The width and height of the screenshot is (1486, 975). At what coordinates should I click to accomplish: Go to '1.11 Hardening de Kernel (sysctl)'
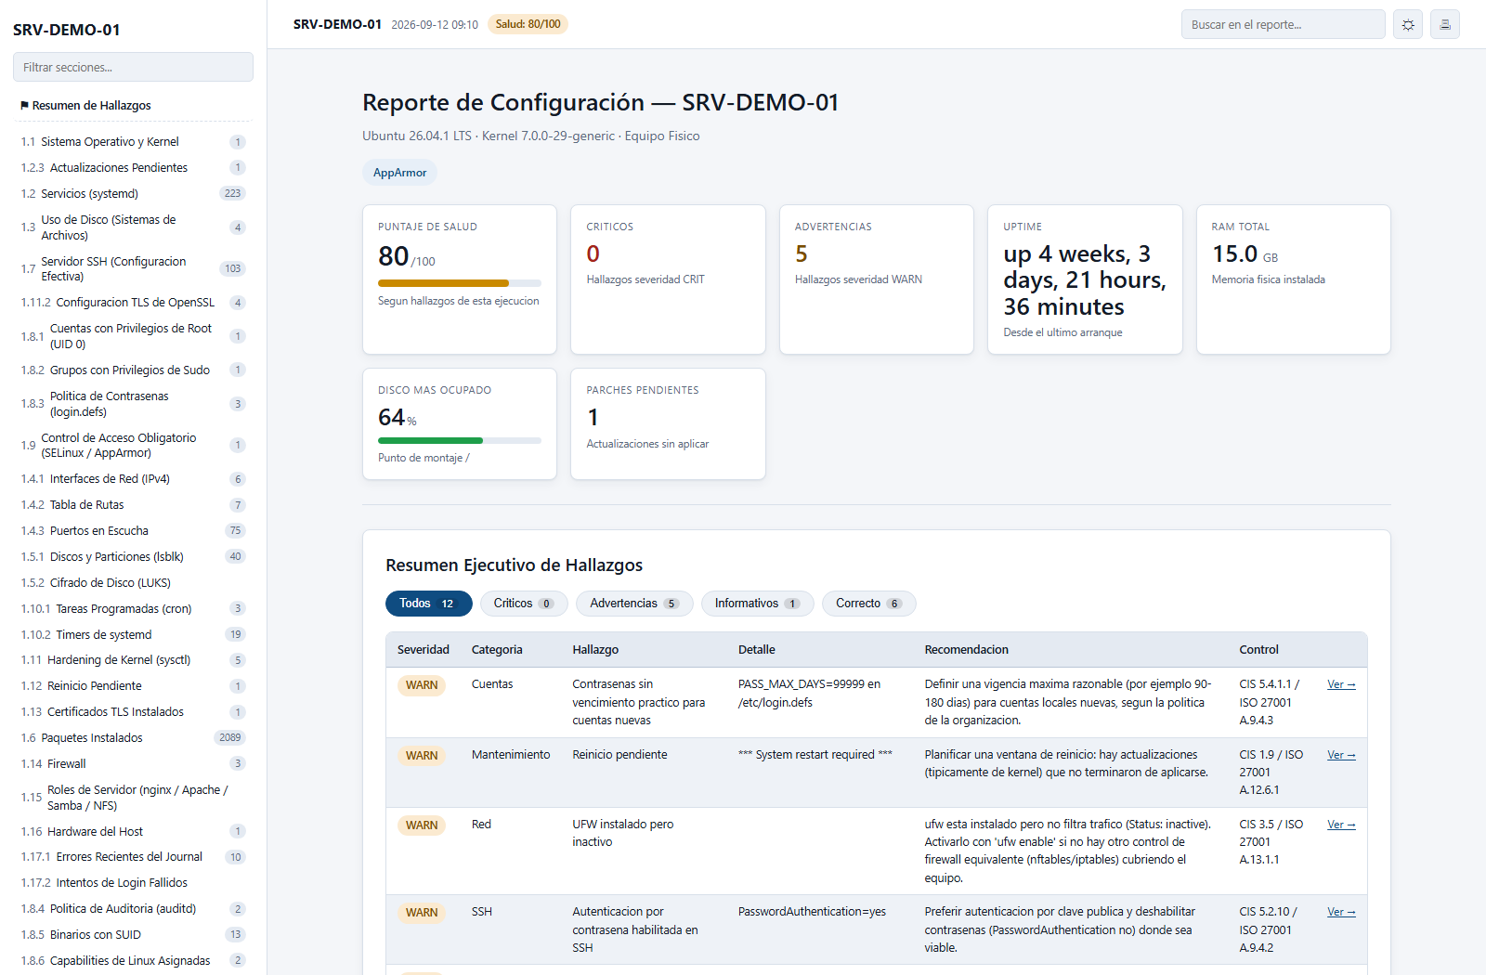coord(133,660)
